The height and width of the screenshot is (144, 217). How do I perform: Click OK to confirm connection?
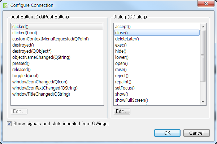(x=167, y=133)
